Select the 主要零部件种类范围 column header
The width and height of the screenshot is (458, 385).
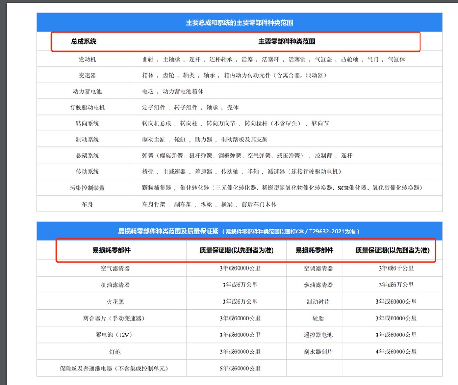click(287, 42)
